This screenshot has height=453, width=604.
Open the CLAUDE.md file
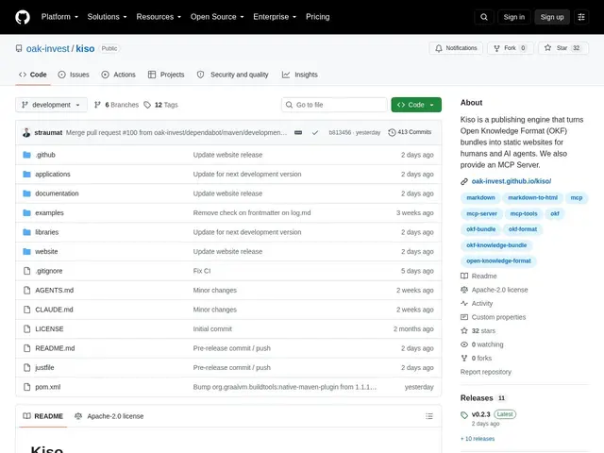pos(54,310)
